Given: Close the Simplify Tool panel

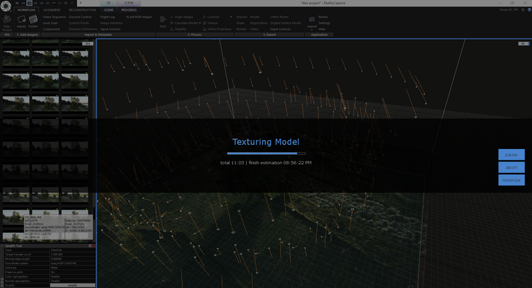Looking at the screenshot, I should click(x=94, y=246).
